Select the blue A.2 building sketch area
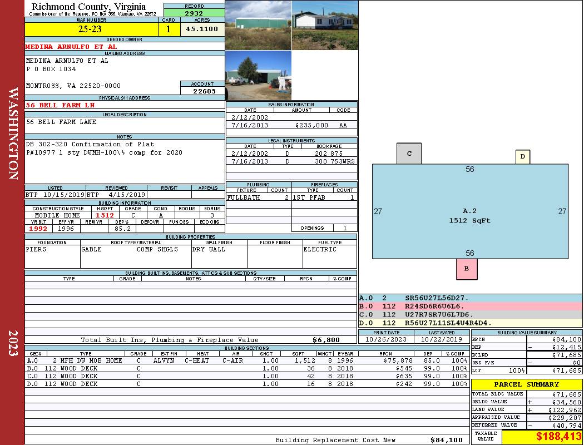The width and height of the screenshot is (584, 445). point(470,211)
